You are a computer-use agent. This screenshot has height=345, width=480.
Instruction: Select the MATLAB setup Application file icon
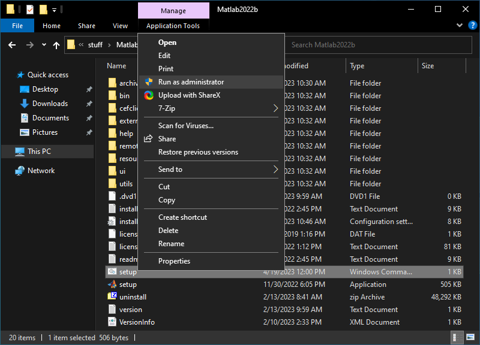point(112,285)
